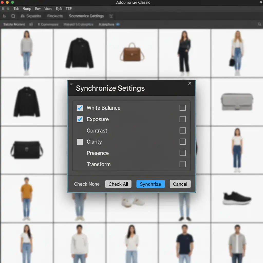Image resolution: width=263 pixels, height=263 pixels.
Task: Cancel the Synchronize Settings dialog
Action: click(180, 184)
